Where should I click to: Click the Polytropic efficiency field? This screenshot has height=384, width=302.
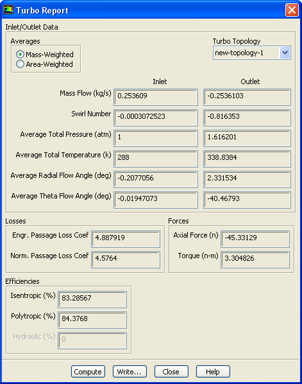pos(92,320)
